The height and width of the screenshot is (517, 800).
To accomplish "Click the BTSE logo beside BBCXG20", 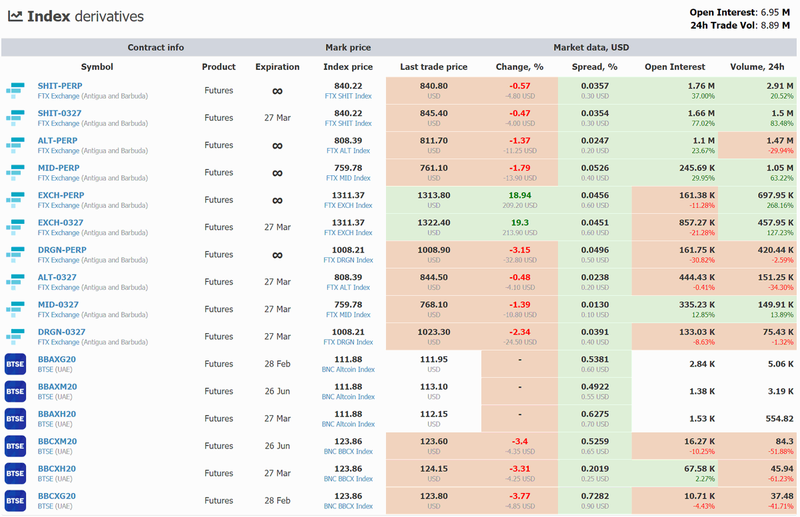I will [15, 501].
